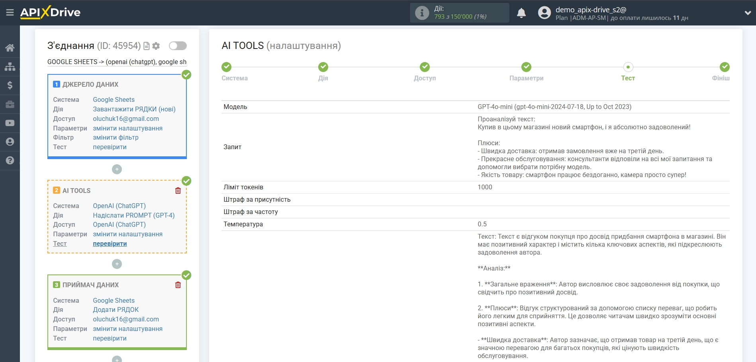Screen dimensions: 756x362
Task: Open profile icon in sidebar
Action: (x=10, y=142)
